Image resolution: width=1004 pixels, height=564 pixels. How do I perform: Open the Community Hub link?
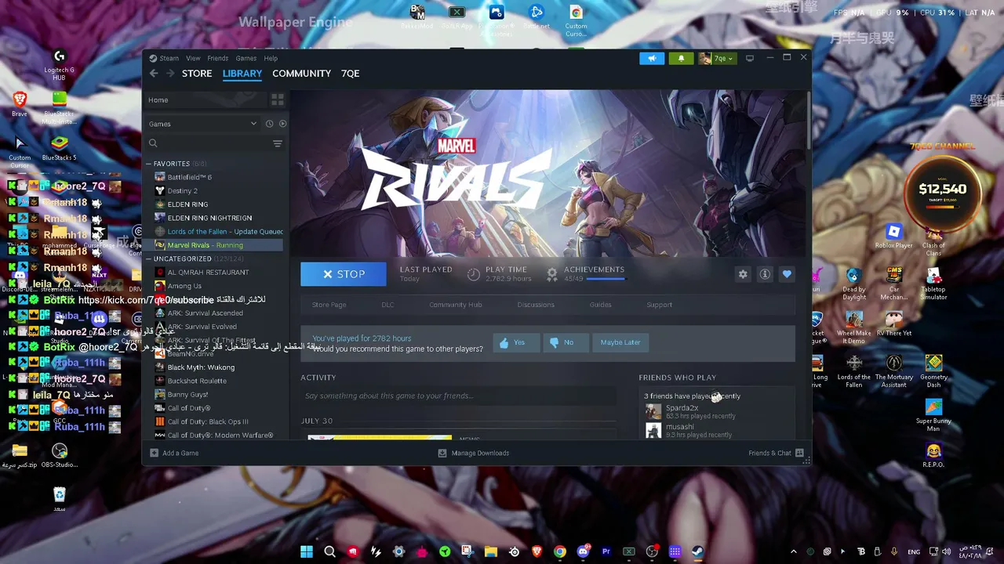455,305
